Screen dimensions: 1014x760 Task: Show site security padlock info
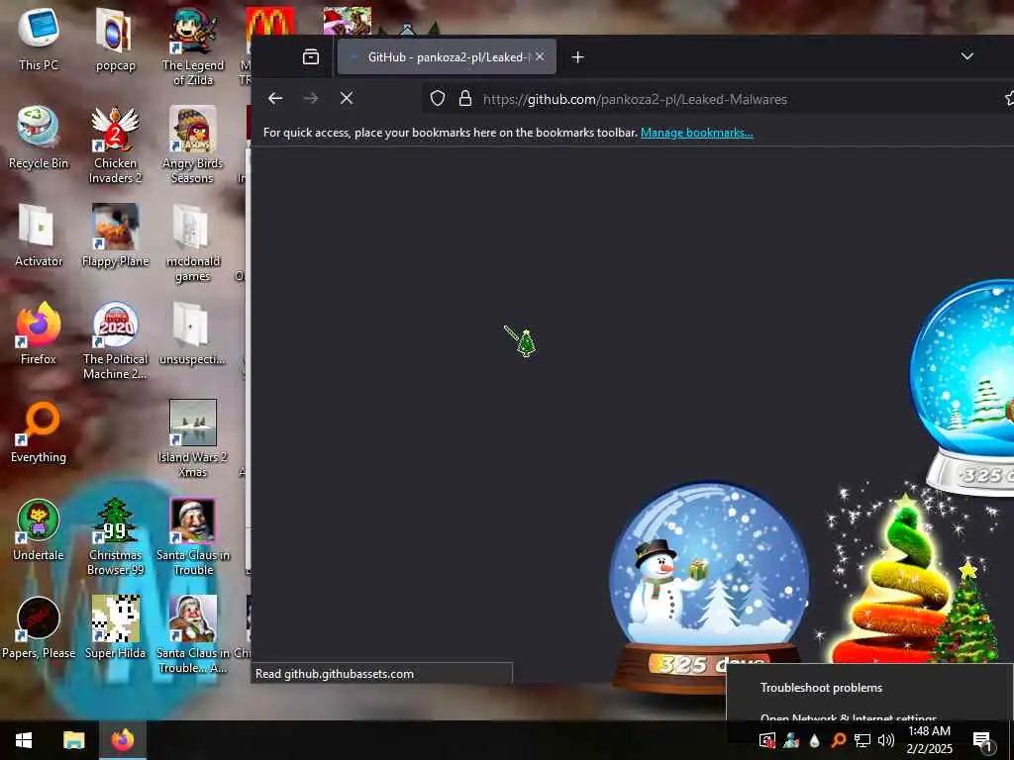465,99
